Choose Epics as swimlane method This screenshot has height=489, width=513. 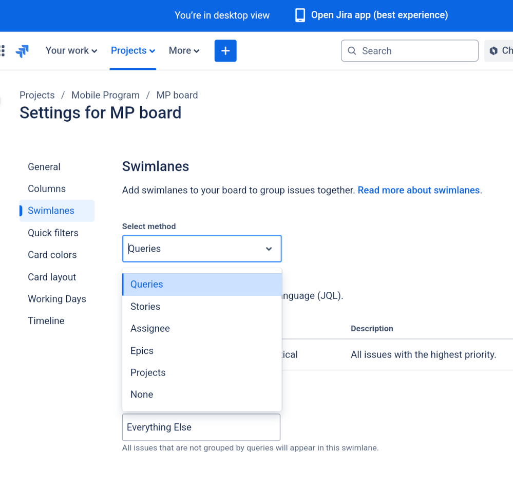[202, 350]
